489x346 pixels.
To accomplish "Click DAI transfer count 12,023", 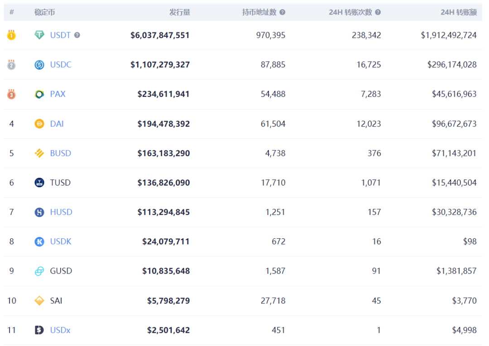I will [369, 123].
